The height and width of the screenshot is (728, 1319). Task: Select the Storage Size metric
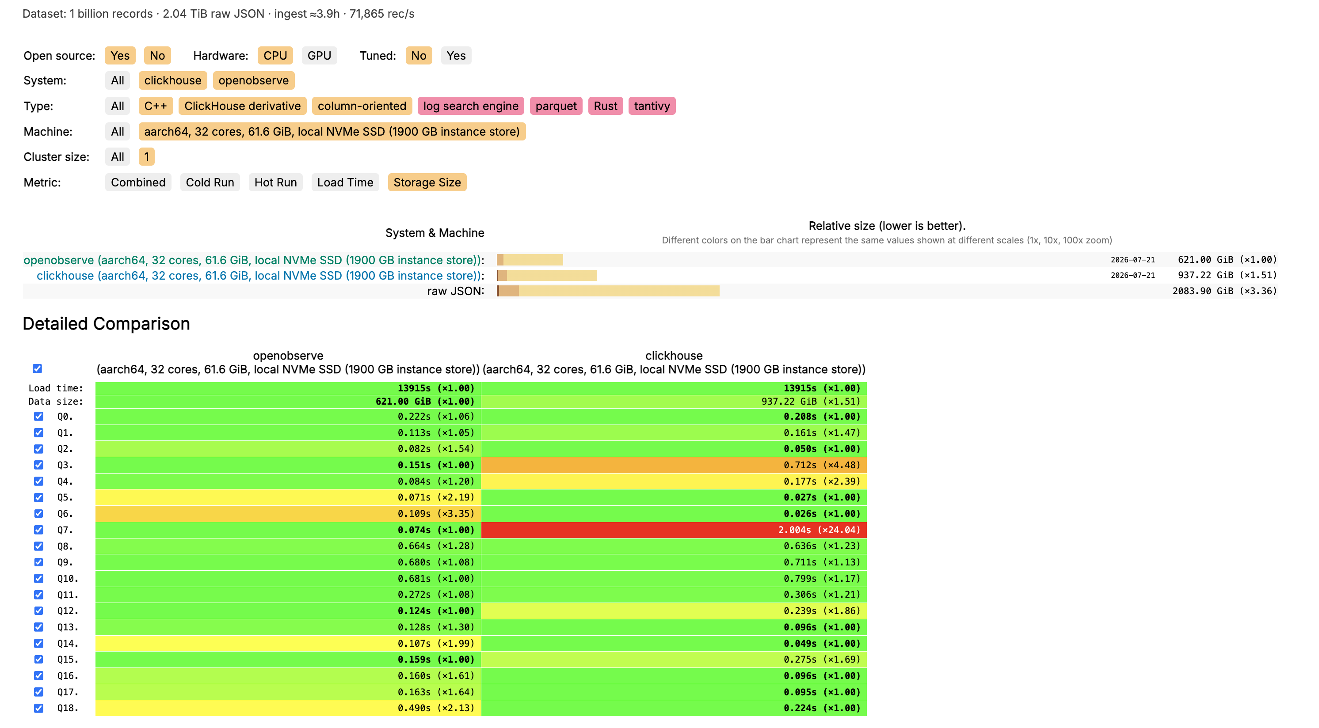(427, 182)
